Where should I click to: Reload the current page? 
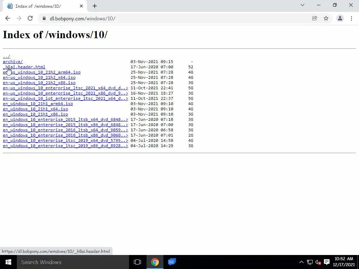[x=30, y=18]
